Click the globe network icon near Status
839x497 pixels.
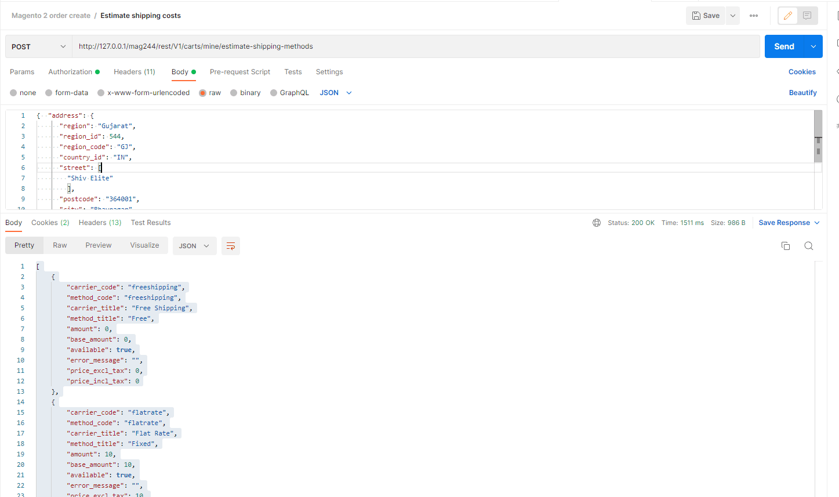click(597, 223)
